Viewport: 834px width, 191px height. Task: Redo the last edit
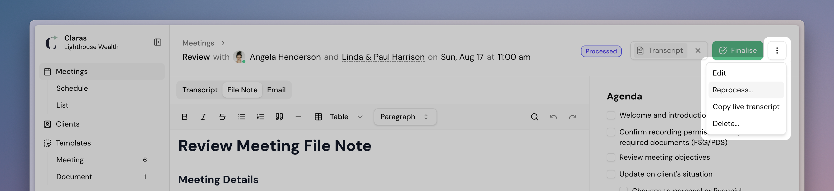point(573,117)
